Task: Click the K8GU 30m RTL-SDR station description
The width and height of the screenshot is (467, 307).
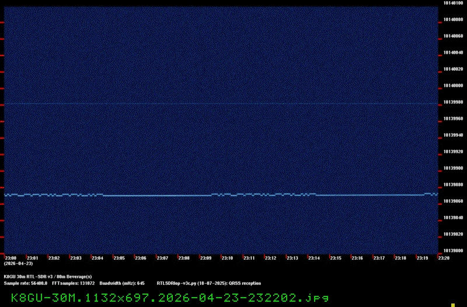Action: [48, 277]
